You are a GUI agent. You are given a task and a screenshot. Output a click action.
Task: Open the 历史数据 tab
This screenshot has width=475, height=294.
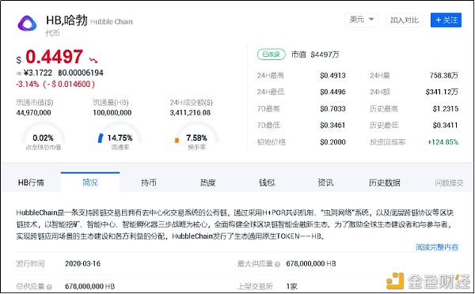384,183
